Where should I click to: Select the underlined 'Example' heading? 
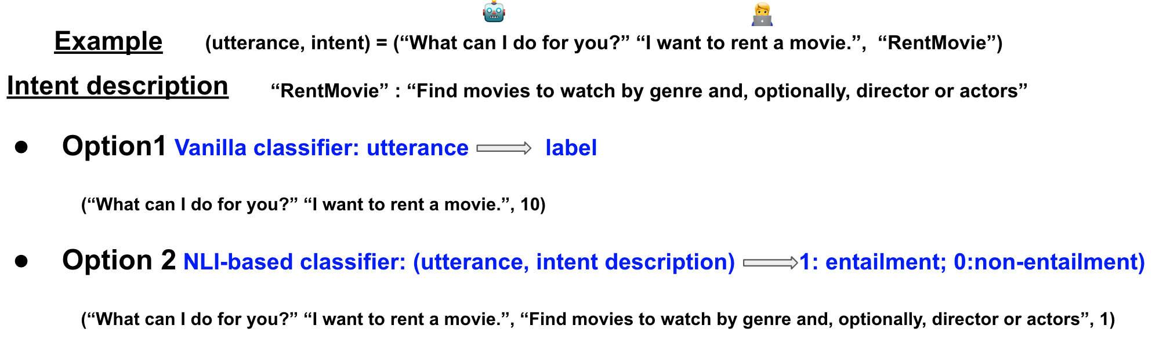(x=108, y=42)
